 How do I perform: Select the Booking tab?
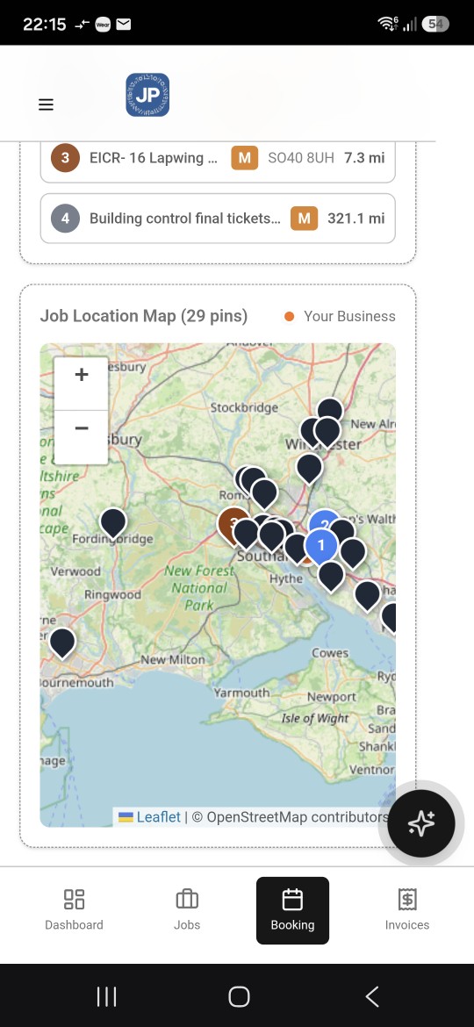coord(292,910)
